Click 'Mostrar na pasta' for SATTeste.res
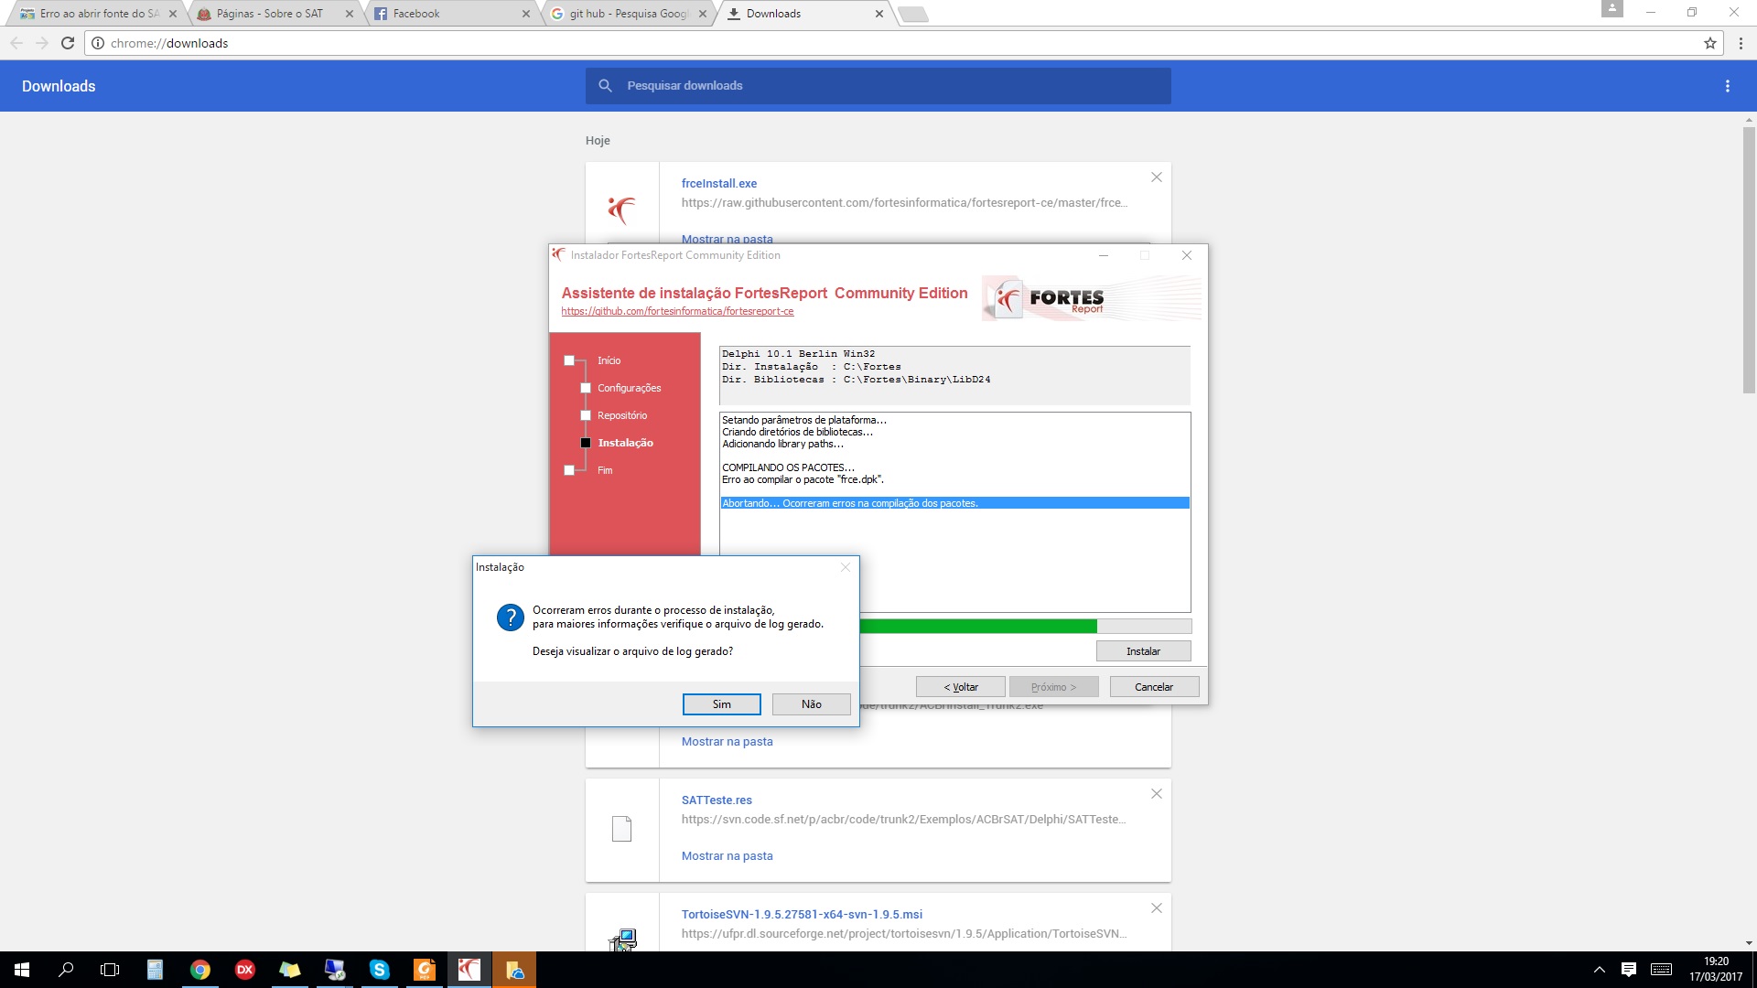Screen dimensions: 1757x988 click(727, 856)
